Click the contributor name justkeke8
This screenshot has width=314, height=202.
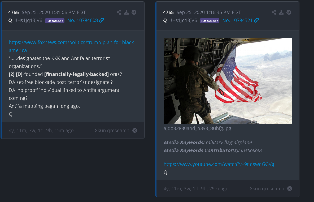click(251, 151)
